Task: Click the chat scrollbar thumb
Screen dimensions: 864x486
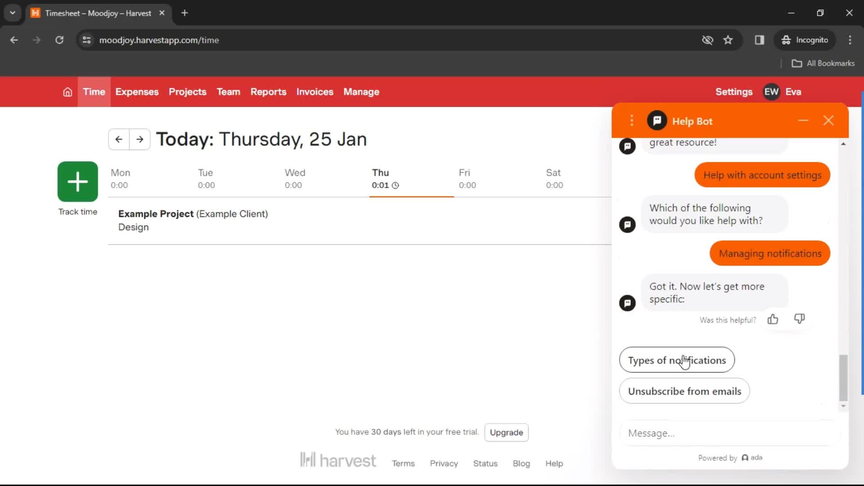Action: click(x=843, y=378)
